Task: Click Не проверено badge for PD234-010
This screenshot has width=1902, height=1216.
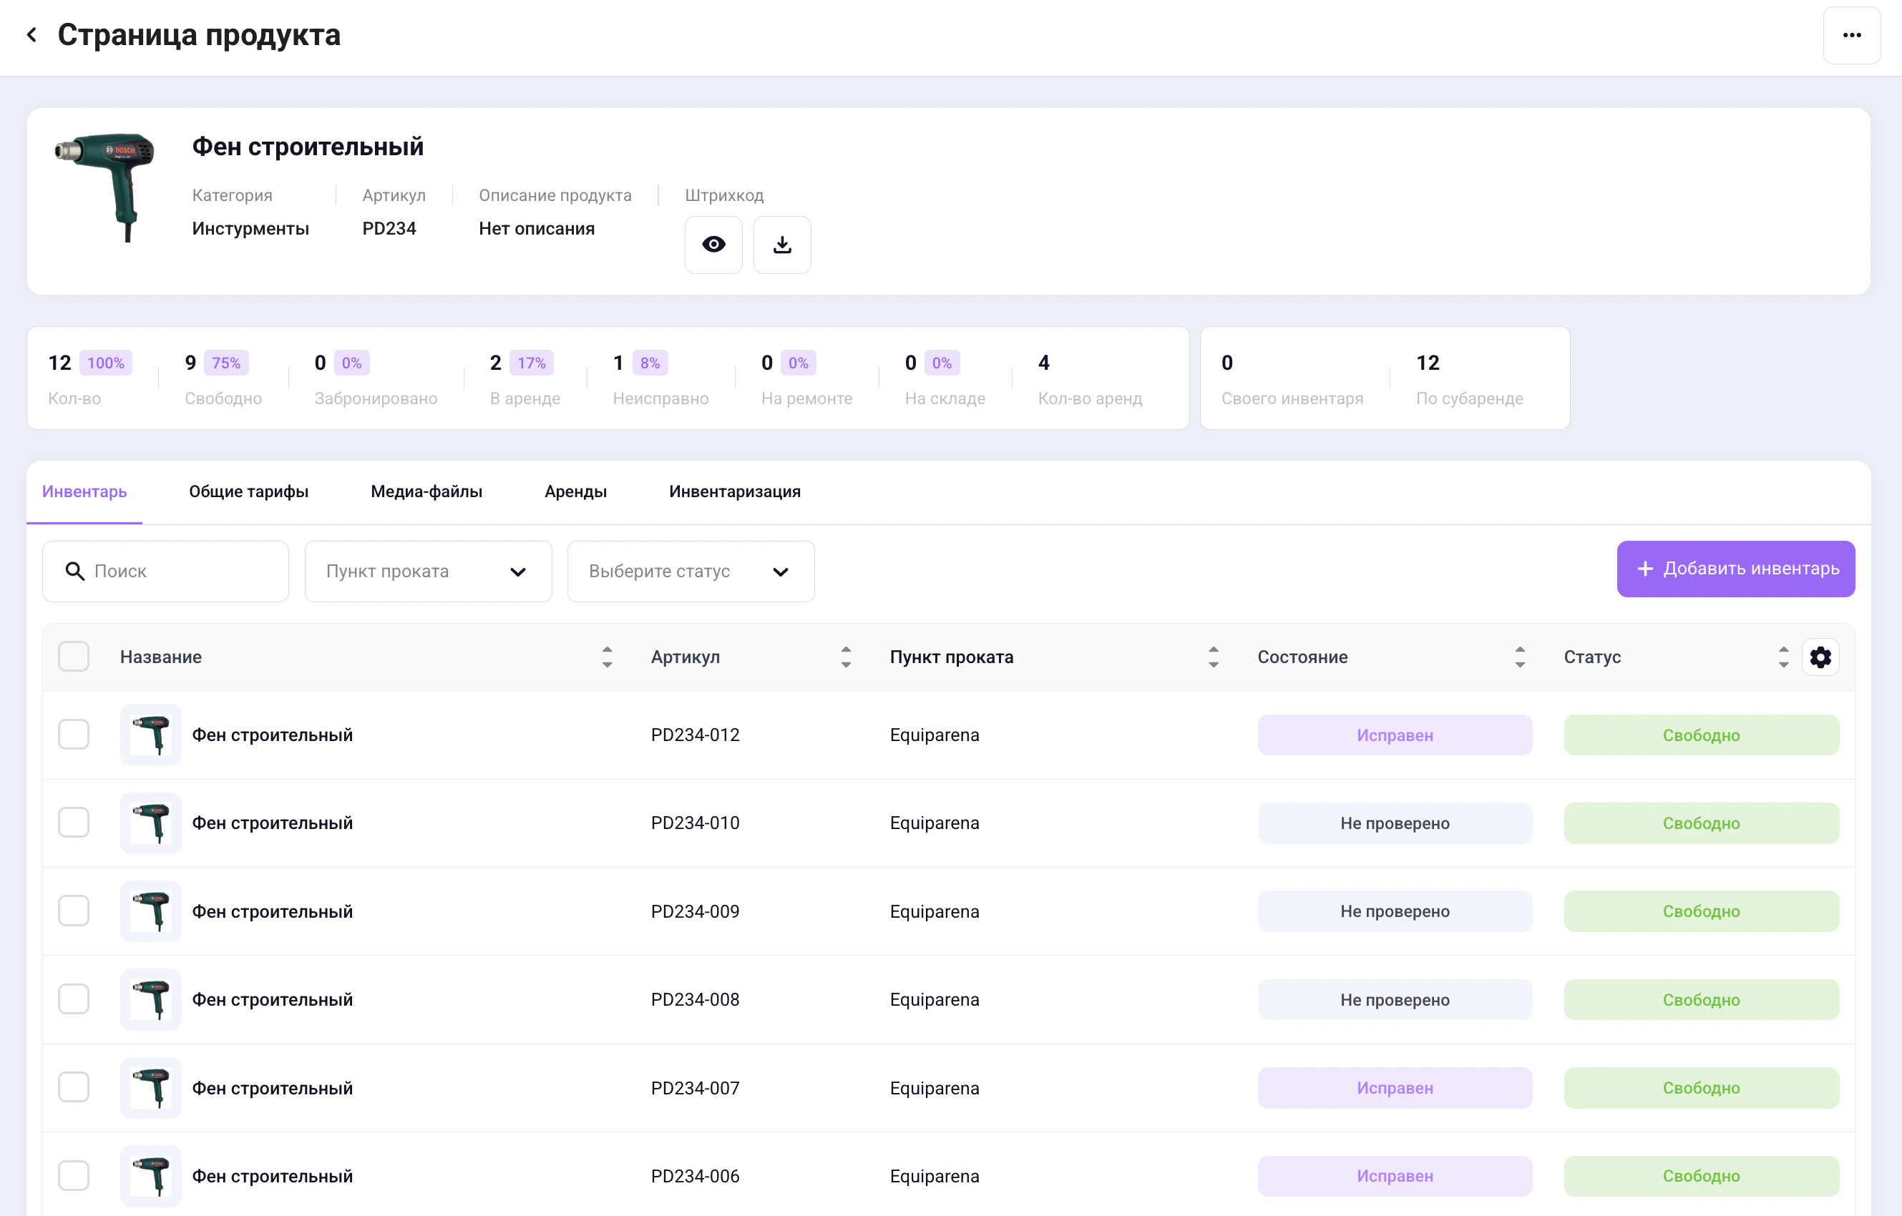Action: pos(1394,823)
